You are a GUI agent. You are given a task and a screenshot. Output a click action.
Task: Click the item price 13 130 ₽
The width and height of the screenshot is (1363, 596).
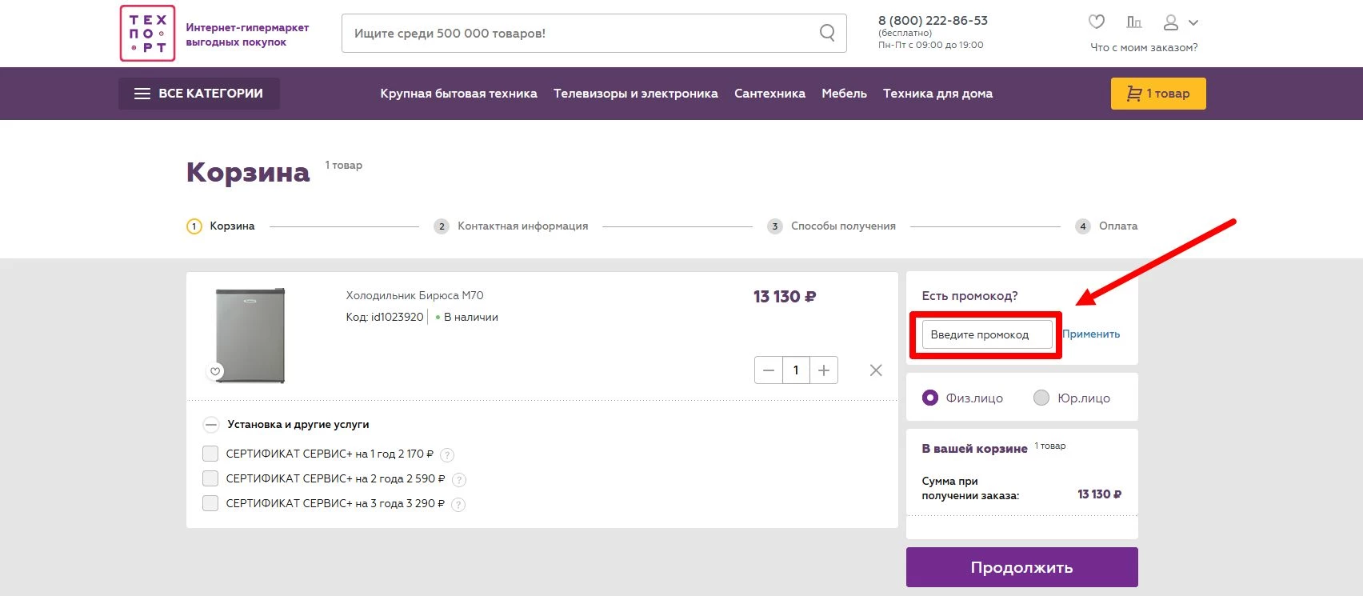(x=784, y=297)
